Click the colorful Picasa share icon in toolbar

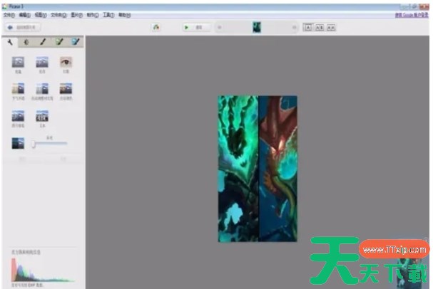(156, 27)
